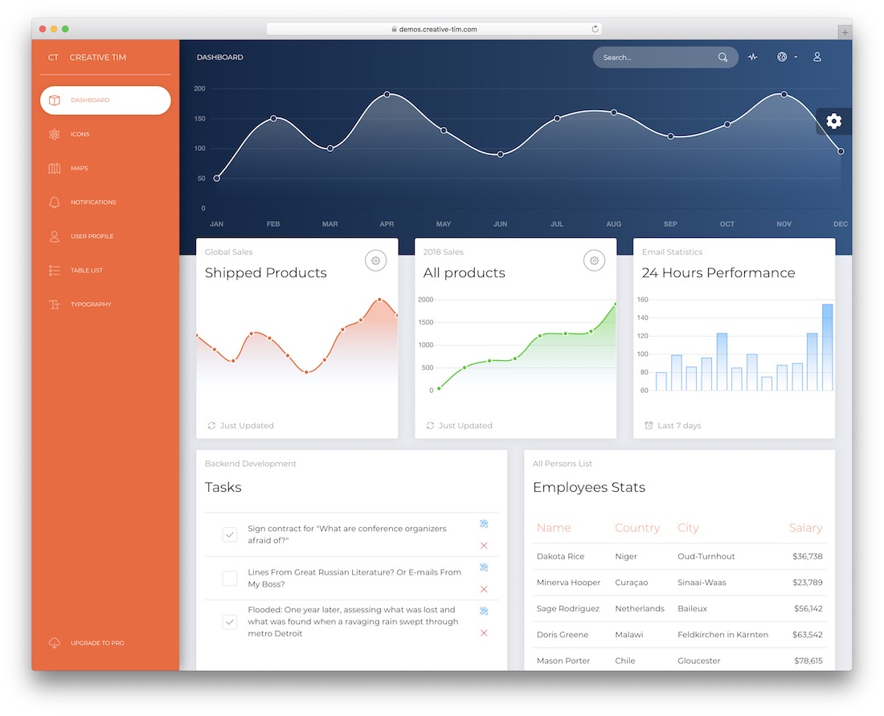Click the NOV peak point on main chart
The height and width of the screenshot is (716, 884).
tap(784, 94)
